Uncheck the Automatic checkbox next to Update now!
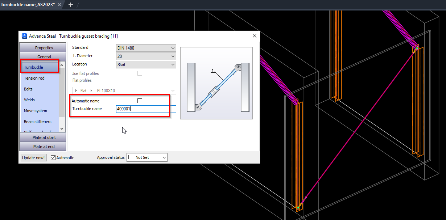 click(53, 157)
